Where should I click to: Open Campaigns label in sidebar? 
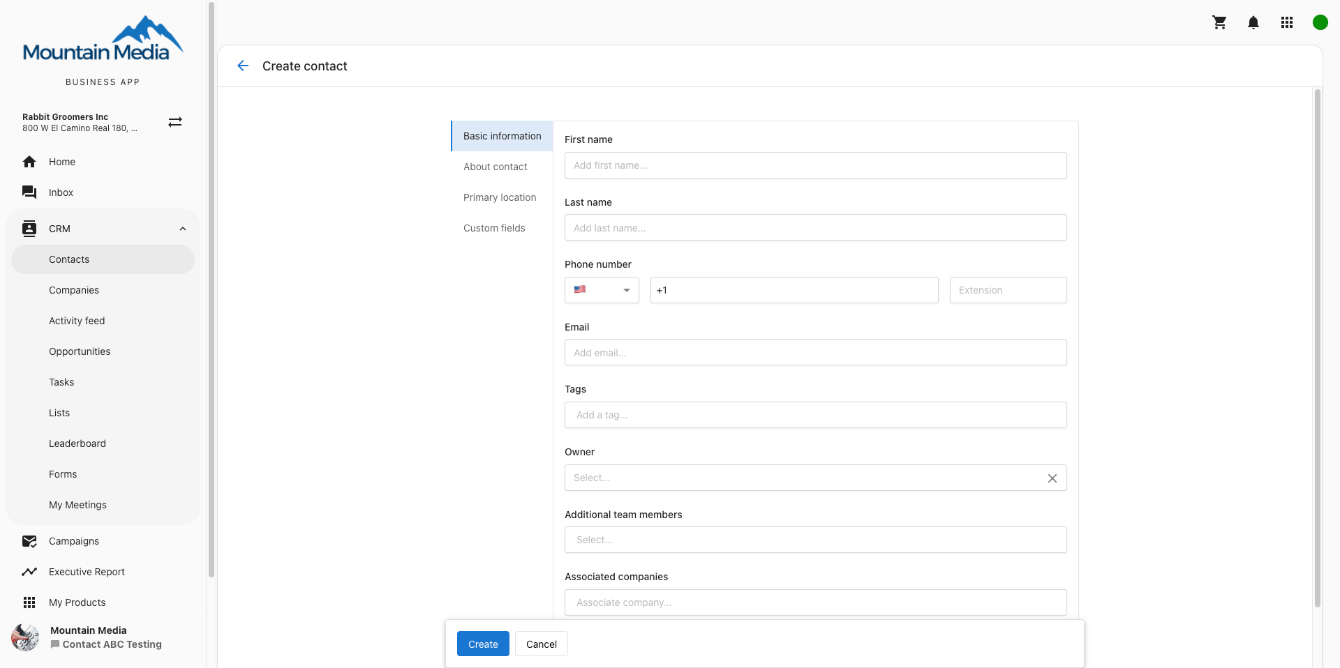[74, 541]
